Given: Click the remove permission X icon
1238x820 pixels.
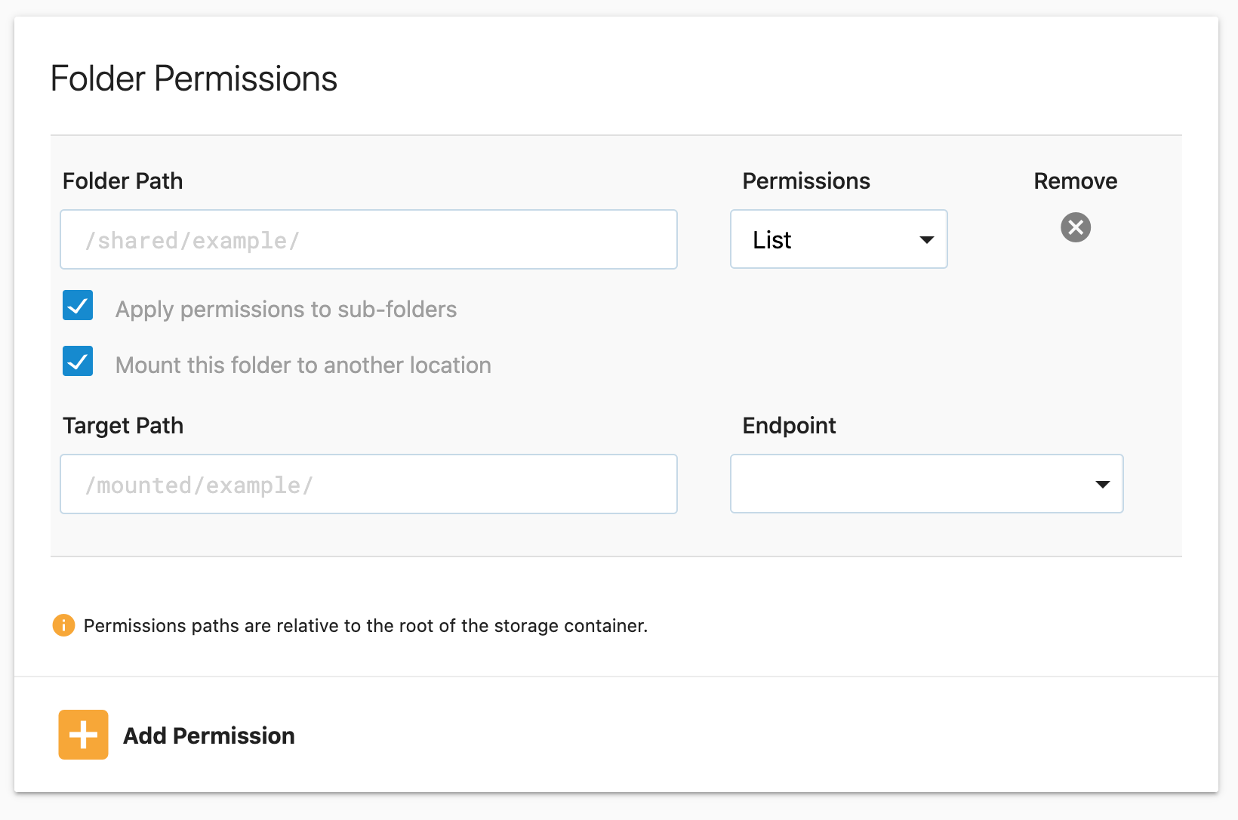Looking at the screenshot, I should [x=1075, y=227].
